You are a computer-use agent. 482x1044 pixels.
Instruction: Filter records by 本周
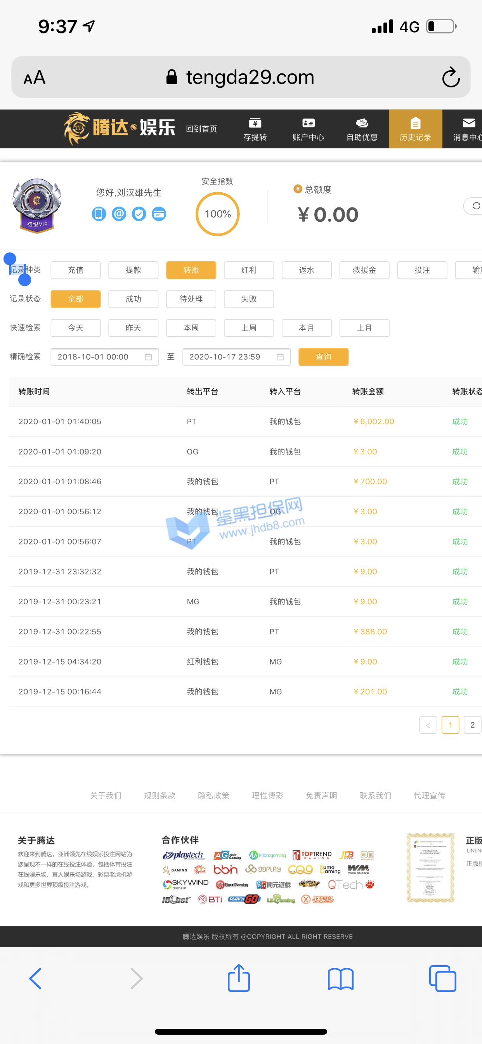tap(191, 328)
